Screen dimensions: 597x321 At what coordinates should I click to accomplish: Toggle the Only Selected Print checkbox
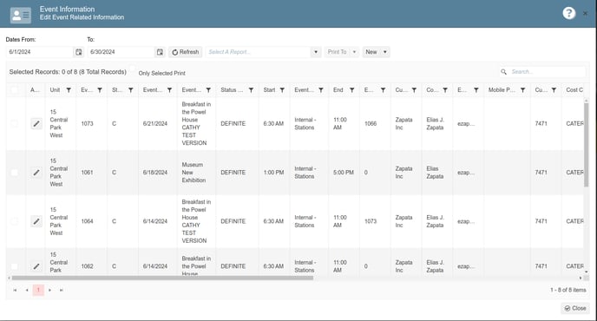click(132, 69)
